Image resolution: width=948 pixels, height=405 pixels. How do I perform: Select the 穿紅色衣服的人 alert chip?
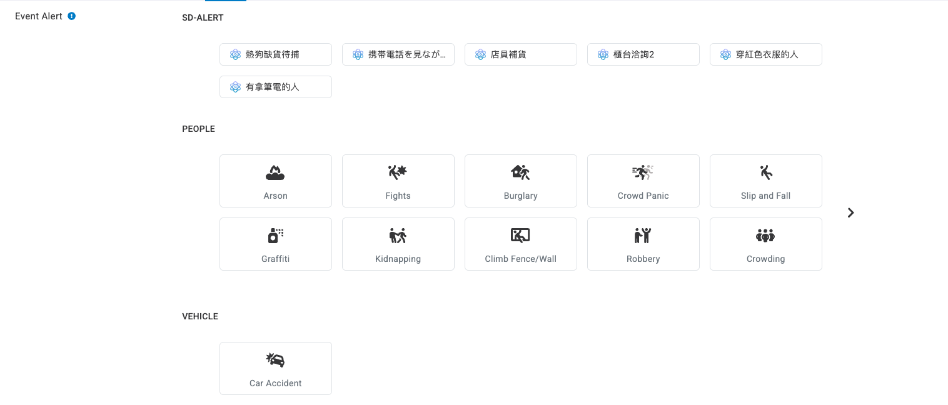[x=765, y=54]
